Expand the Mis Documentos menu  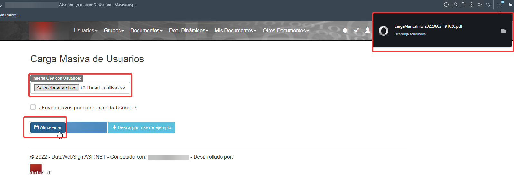click(x=235, y=30)
